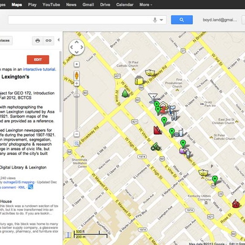
Task: Open Play in the top bar
Action: (32, 4)
